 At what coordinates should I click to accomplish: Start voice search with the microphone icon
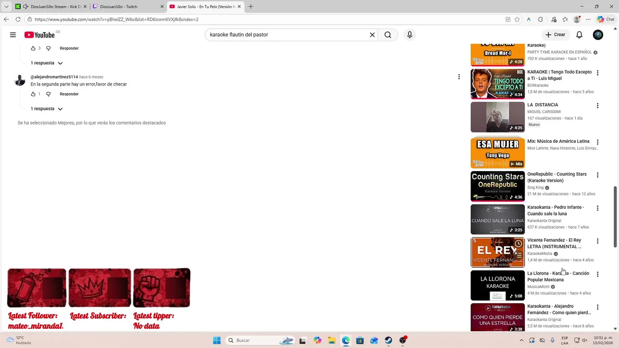pos(410,35)
